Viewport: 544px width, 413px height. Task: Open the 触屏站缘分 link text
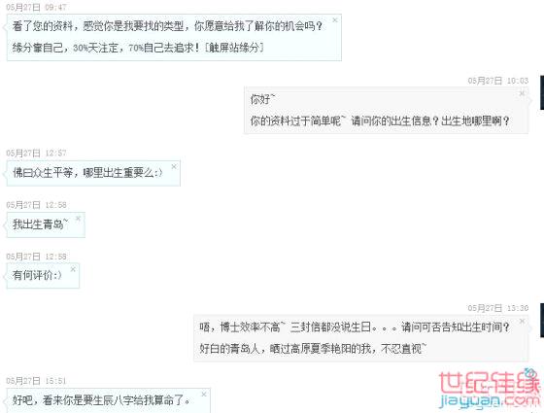click(234, 48)
